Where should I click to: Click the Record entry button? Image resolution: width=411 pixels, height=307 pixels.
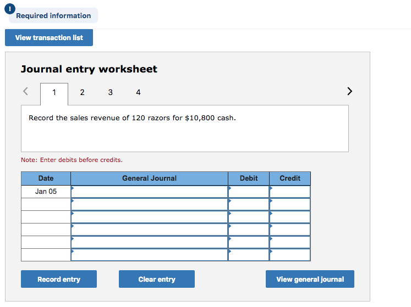coord(59,279)
